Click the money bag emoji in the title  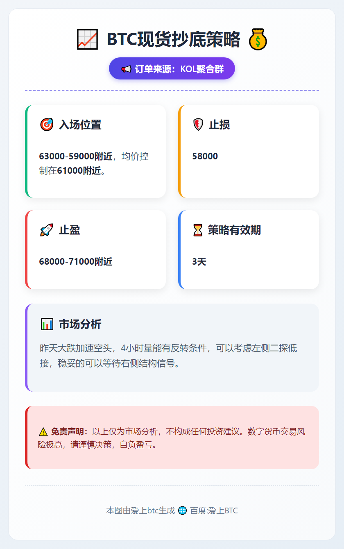coord(258,39)
